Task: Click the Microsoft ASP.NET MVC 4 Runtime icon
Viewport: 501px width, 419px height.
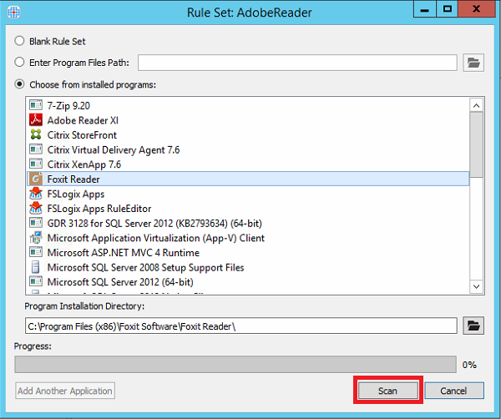Action: coord(36,252)
